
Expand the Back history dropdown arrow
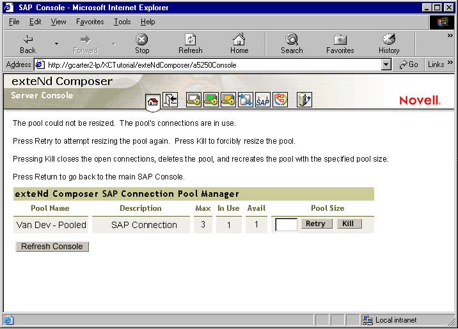click(x=56, y=43)
